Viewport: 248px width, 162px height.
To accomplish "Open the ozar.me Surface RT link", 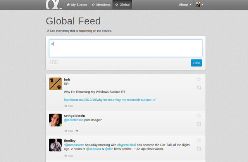I will pyautogui.click(x=110, y=100).
